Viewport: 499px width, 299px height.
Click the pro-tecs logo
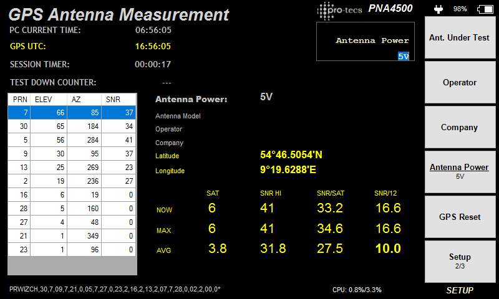click(339, 9)
